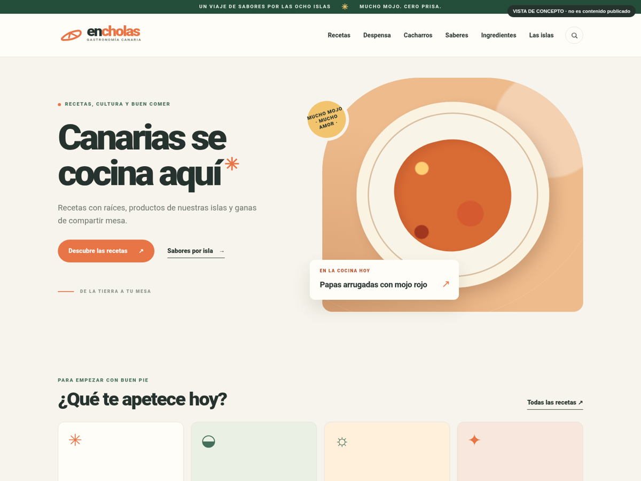Click the mojo bowl hero illustration

(x=452, y=195)
